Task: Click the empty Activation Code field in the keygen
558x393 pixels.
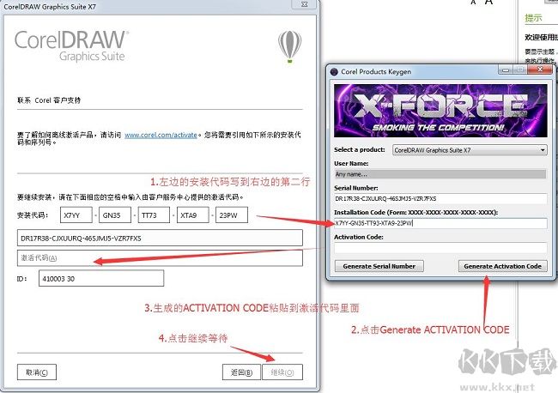Action: (x=440, y=247)
